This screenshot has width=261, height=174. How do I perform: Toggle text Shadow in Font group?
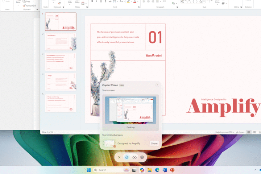click(105, 1)
